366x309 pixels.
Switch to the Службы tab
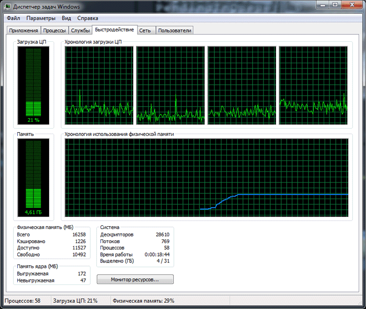point(81,30)
